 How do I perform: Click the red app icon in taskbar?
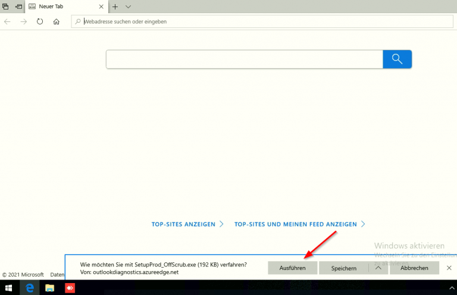(70, 288)
